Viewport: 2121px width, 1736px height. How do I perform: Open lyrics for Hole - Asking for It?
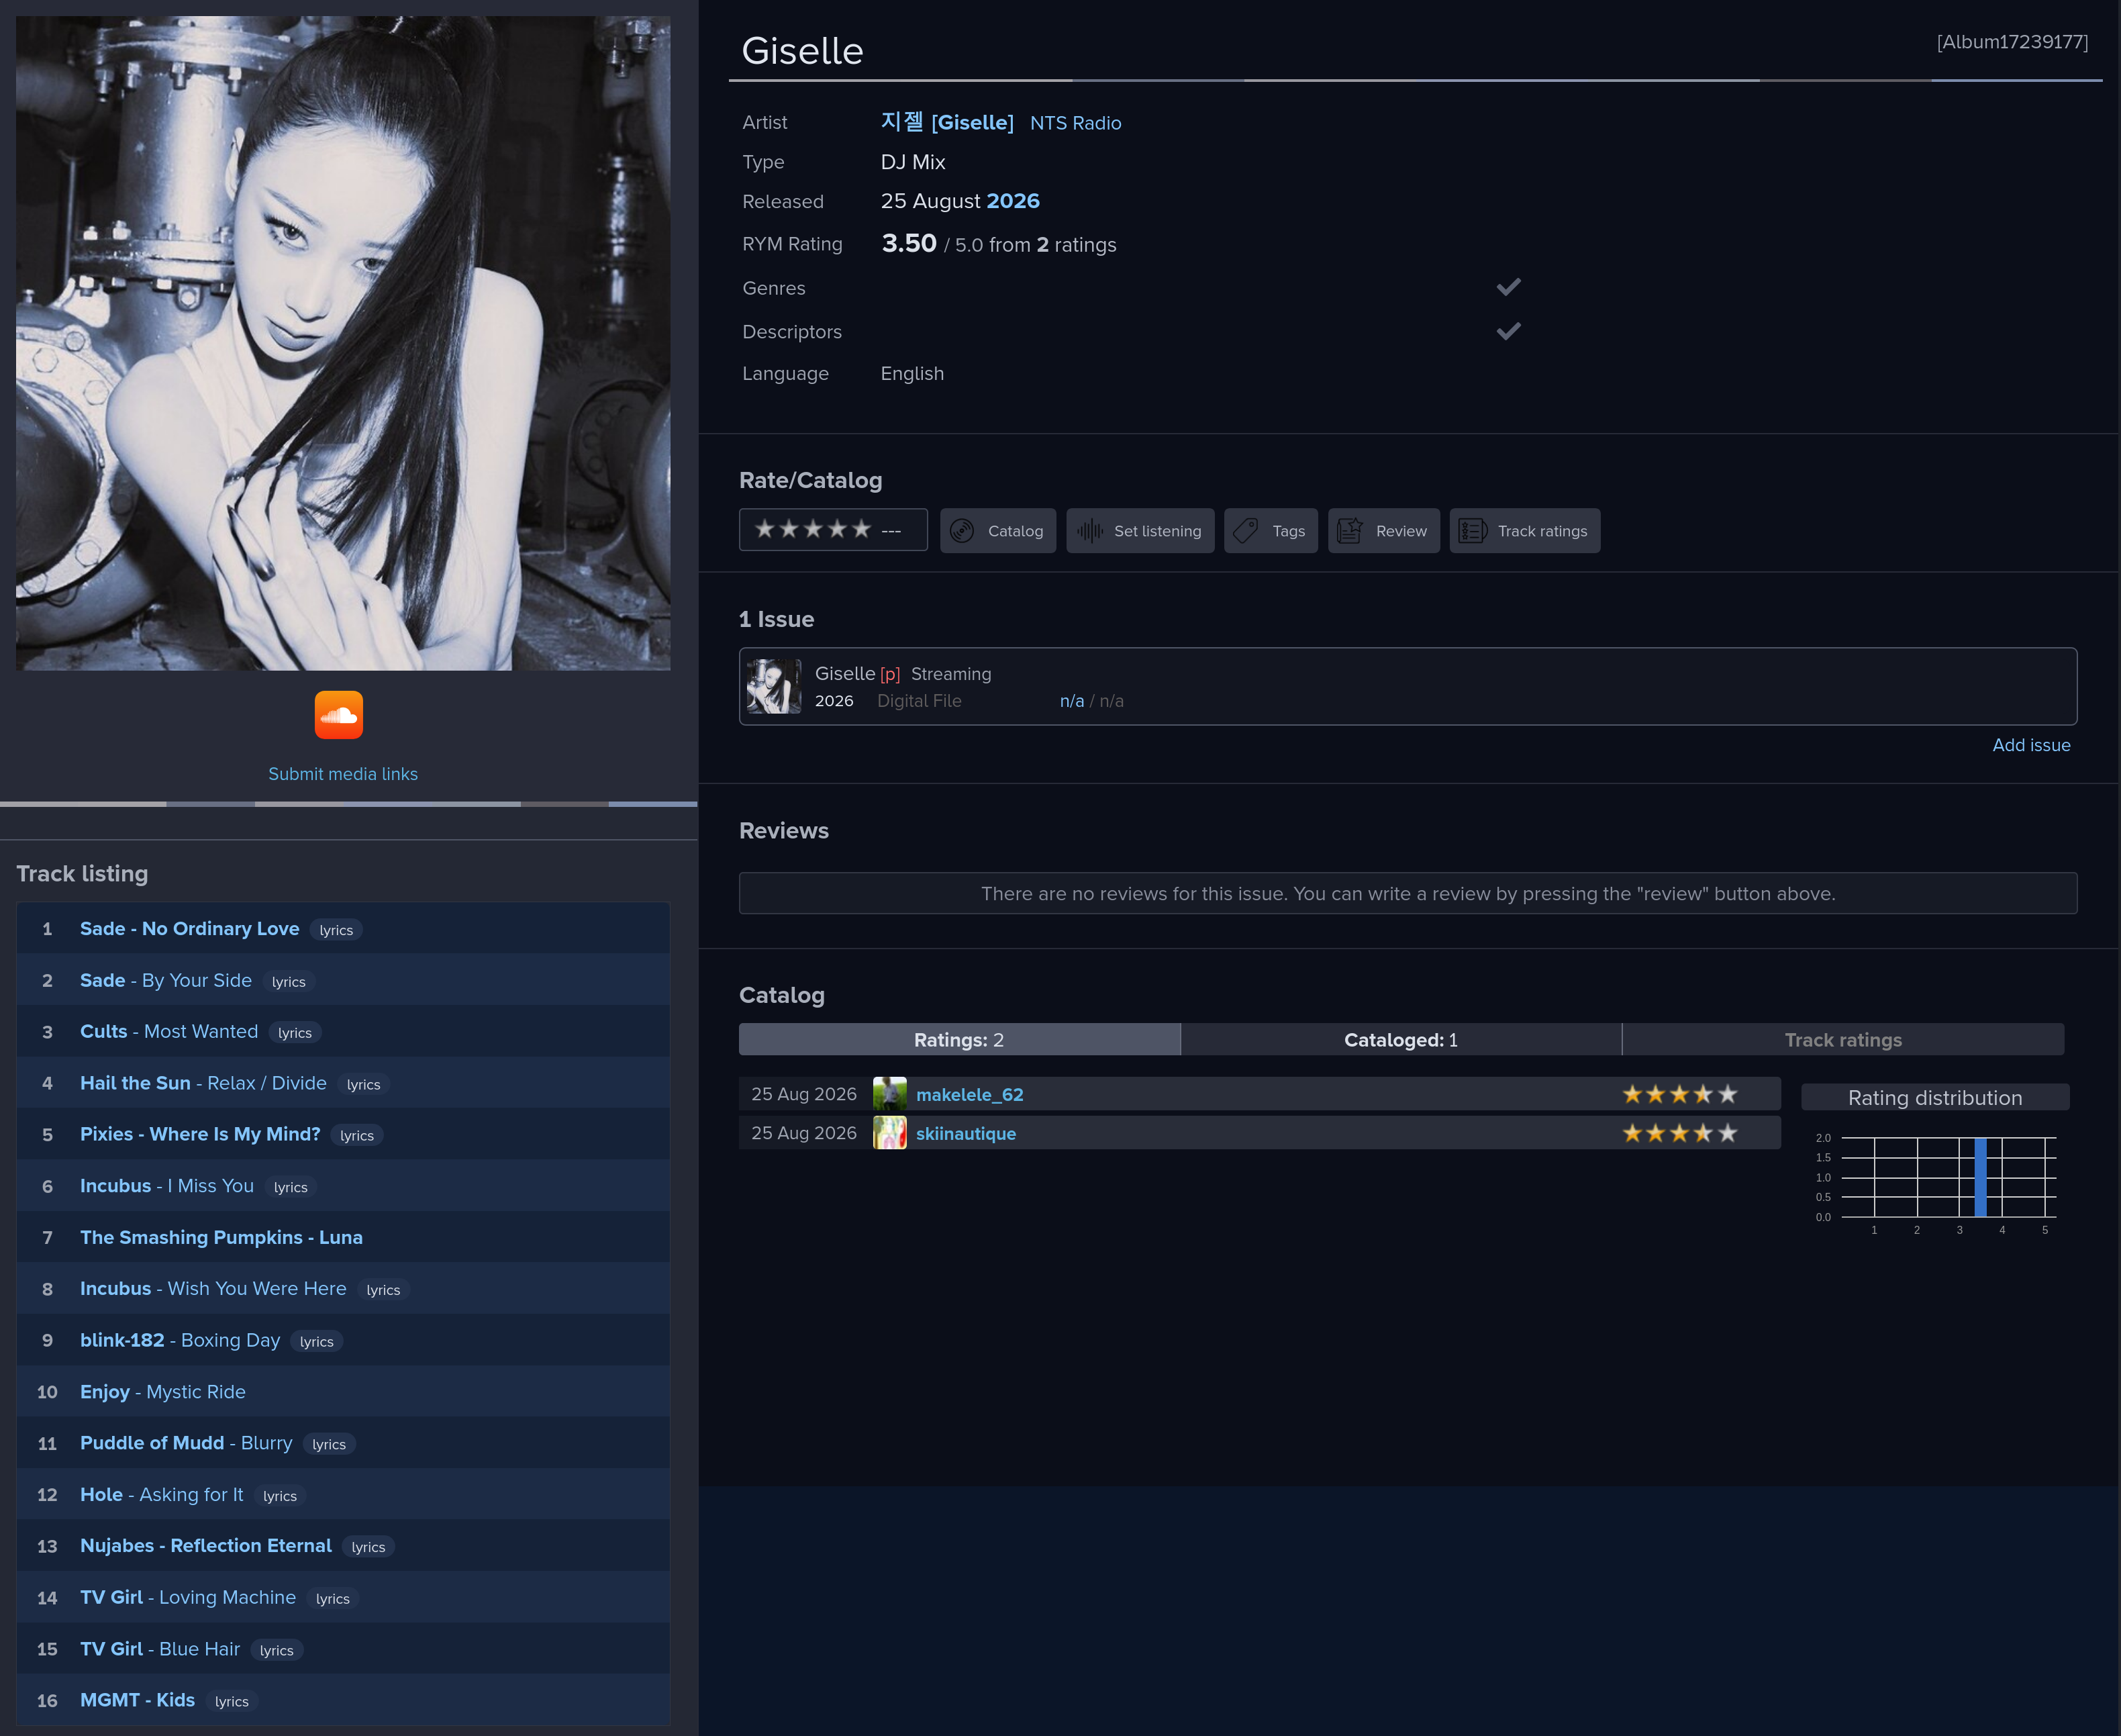[x=280, y=1496]
